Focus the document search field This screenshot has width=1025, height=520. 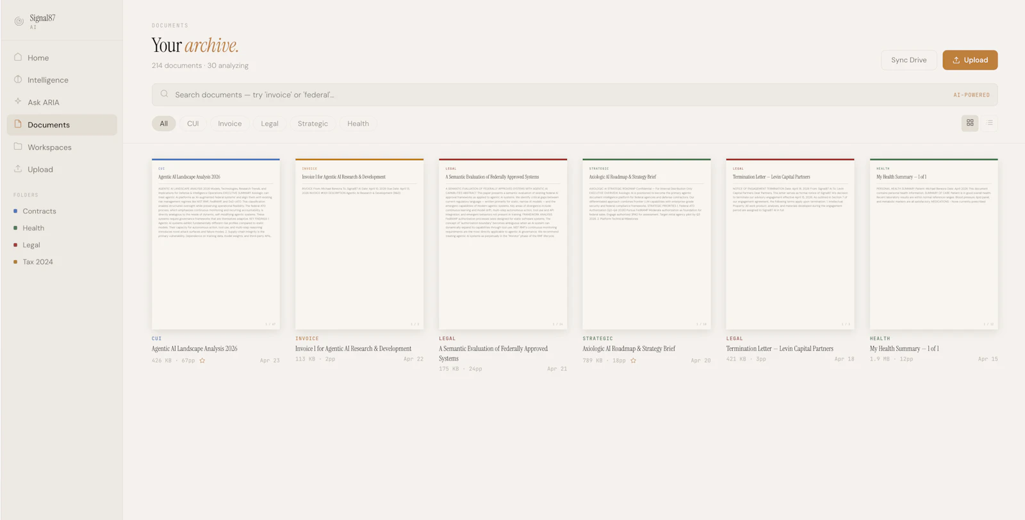coord(575,95)
